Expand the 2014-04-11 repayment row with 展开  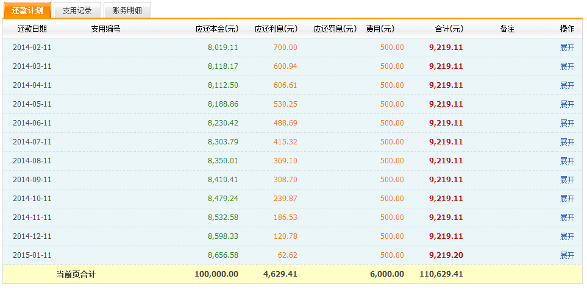click(567, 85)
